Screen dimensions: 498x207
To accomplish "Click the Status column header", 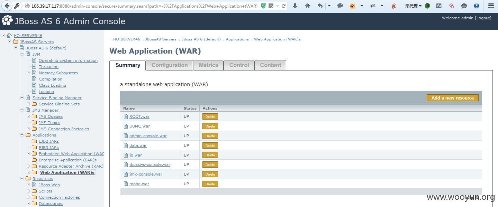I will 190,108.
